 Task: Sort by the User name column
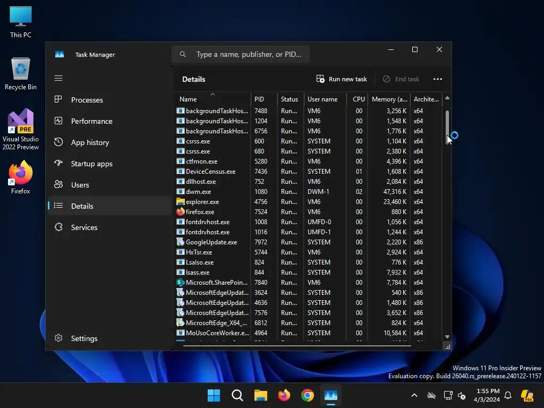click(325, 99)
